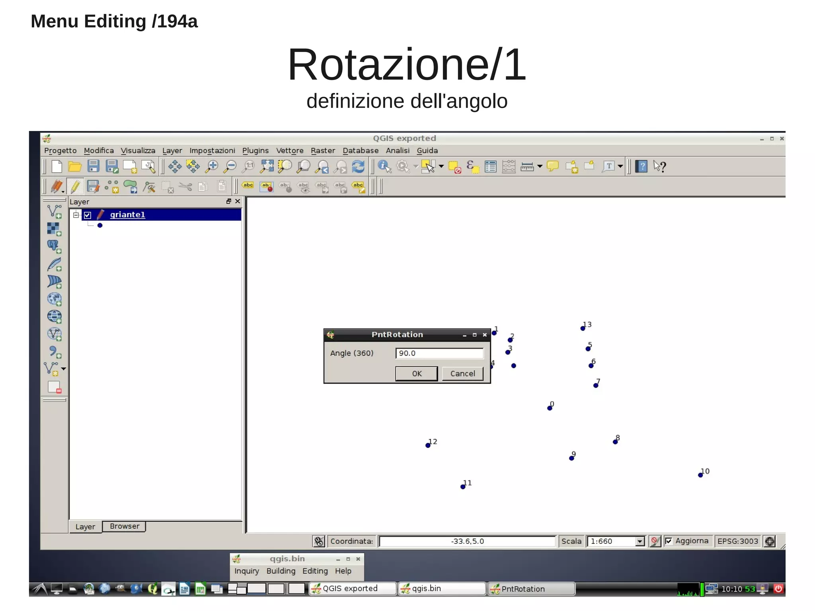This screenshot has height=611, width=815.
Task: Open the Progetto menu
Action: (x=60, y=150)
